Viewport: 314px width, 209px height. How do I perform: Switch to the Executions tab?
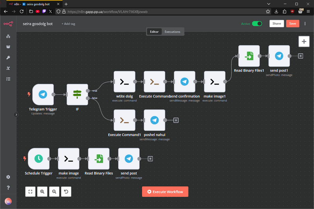click(172, 31)
